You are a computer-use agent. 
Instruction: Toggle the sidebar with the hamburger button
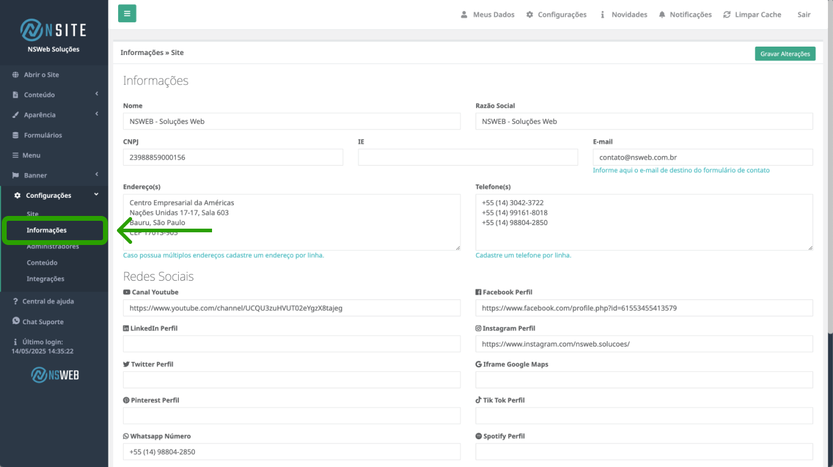point(127,13)
